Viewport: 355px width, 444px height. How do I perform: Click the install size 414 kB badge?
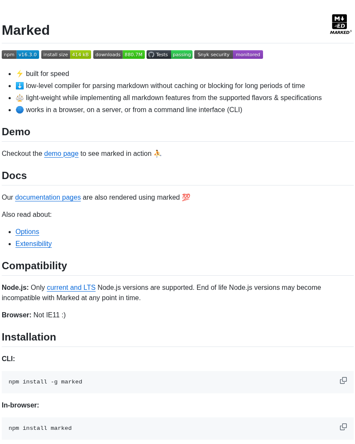[66, 55]
